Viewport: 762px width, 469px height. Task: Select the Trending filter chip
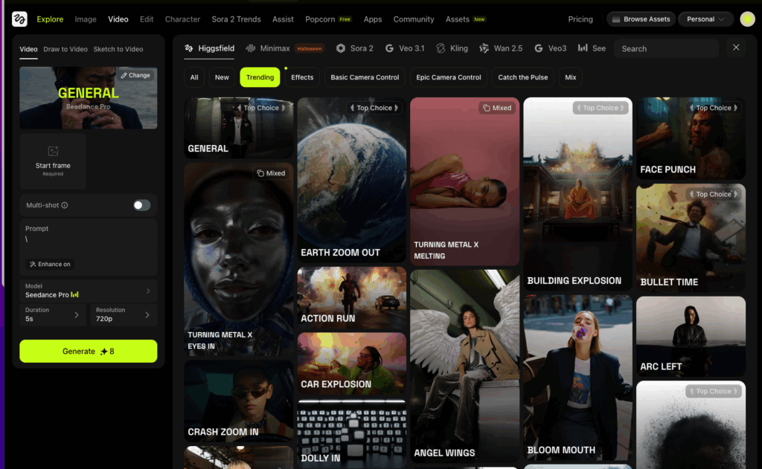click(x=260, y=77)
